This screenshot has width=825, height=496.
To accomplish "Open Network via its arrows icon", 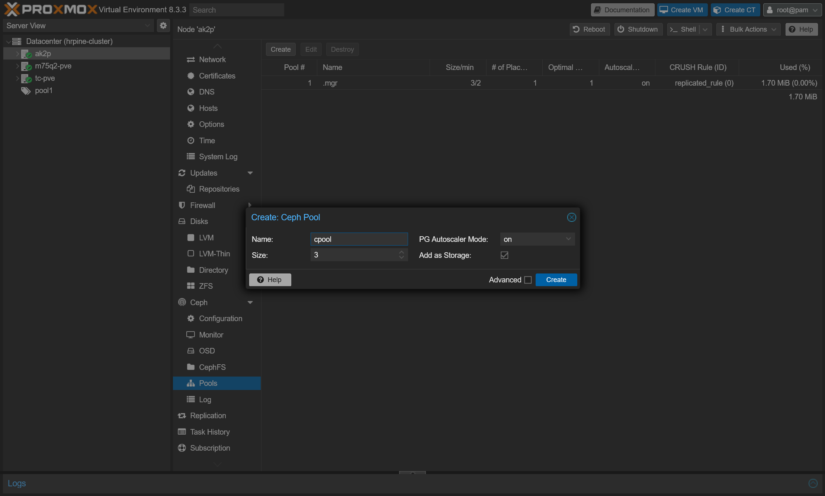I will coord(191,60).
